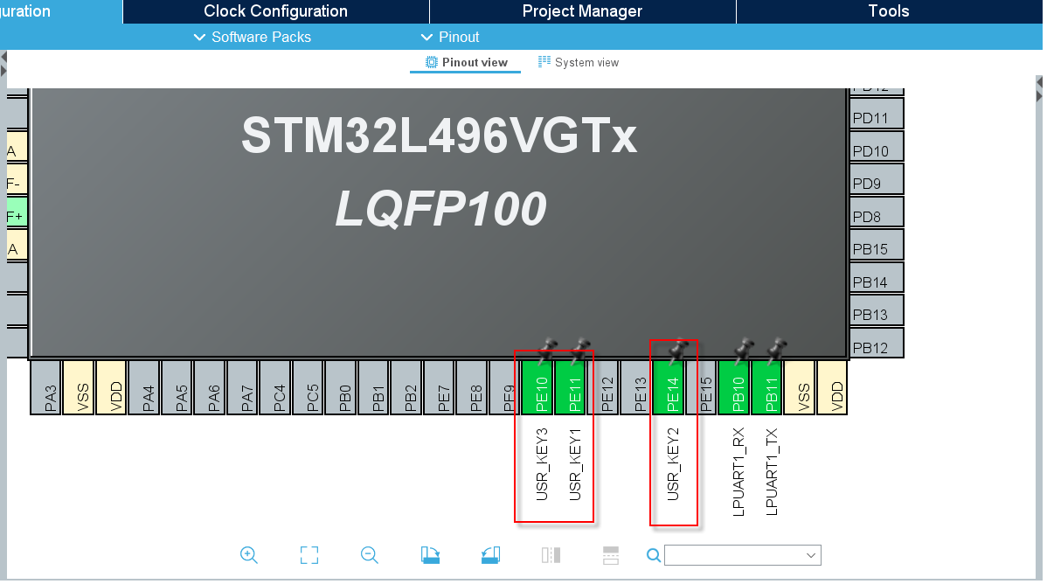Switch to System view tab

[x=579, y=63]
